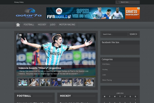The height and width of the screenshot is (103, 154).
Task: Select fourth slider thumbnail with judo athlete
Action: (56, 82)
